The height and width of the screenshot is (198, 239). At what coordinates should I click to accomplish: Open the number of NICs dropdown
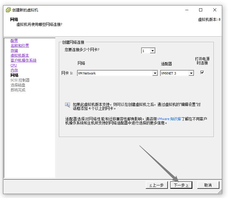point(152,51)
